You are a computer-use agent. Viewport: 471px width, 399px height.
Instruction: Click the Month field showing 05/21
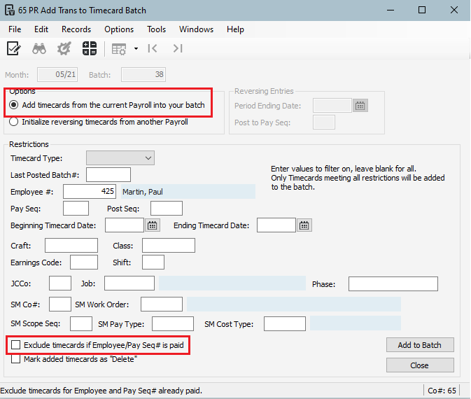[x=57, y=74]
